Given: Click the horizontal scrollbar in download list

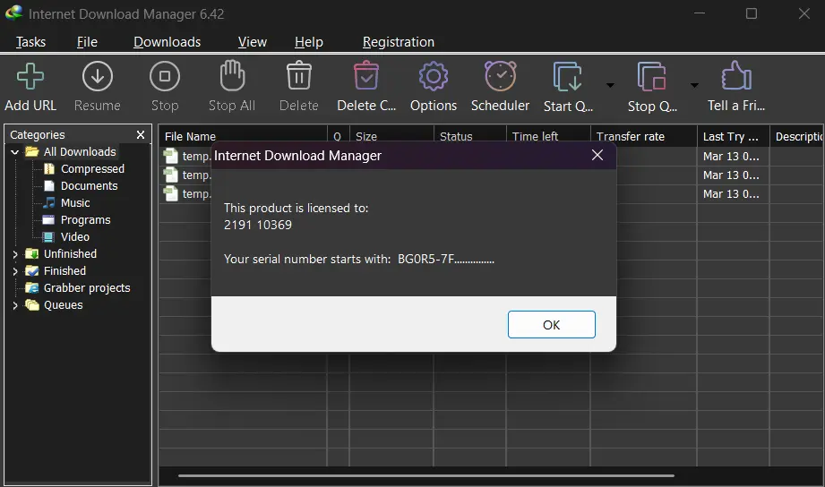Looking at the screenshot, I should tap(426, 475).
